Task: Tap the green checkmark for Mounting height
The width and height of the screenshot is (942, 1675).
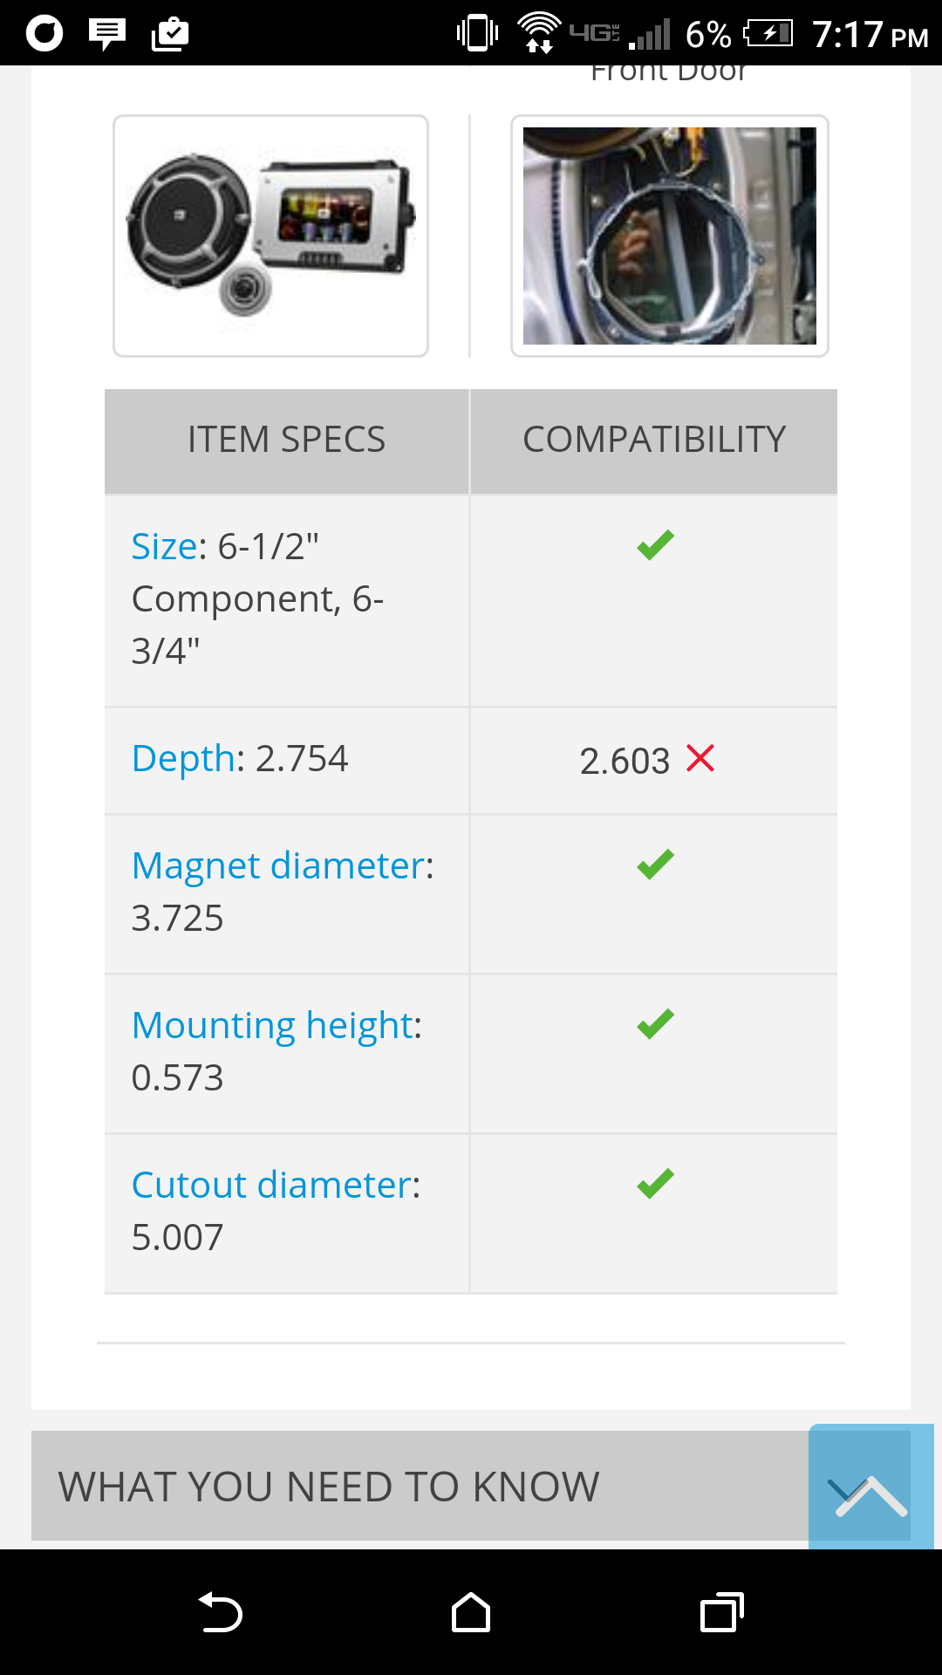Action: (x=655, y=1024)
